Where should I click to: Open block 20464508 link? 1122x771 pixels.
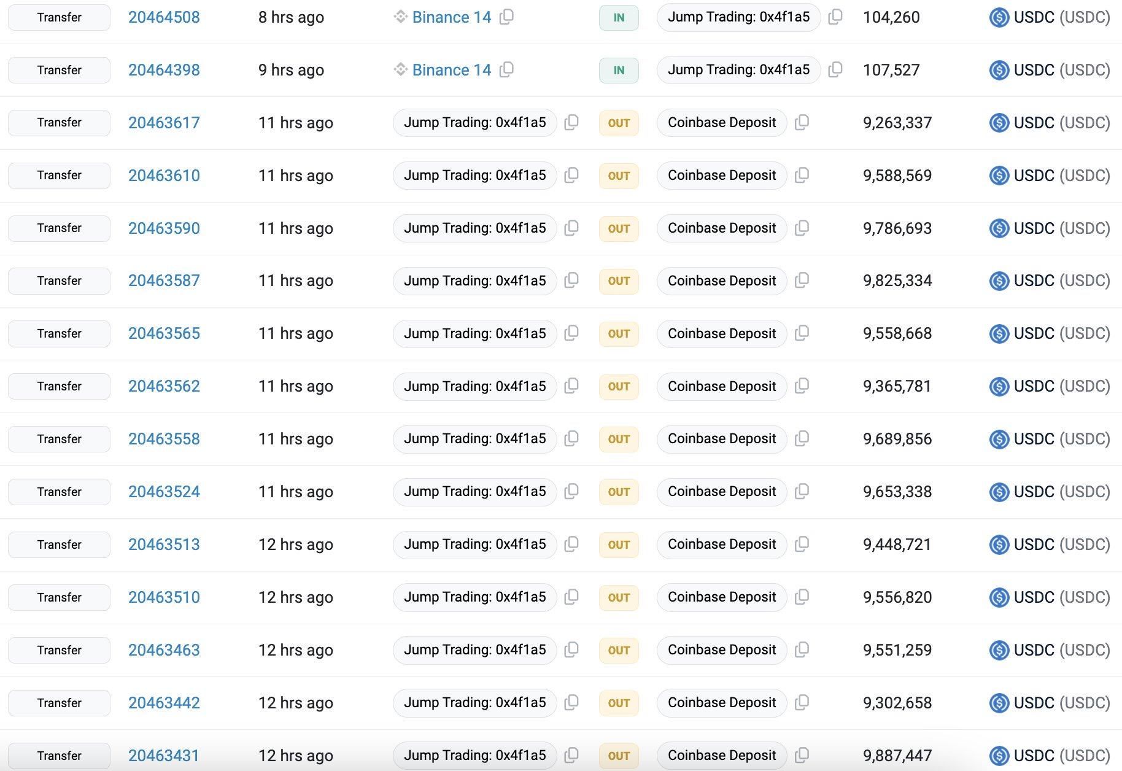point(164,17)
